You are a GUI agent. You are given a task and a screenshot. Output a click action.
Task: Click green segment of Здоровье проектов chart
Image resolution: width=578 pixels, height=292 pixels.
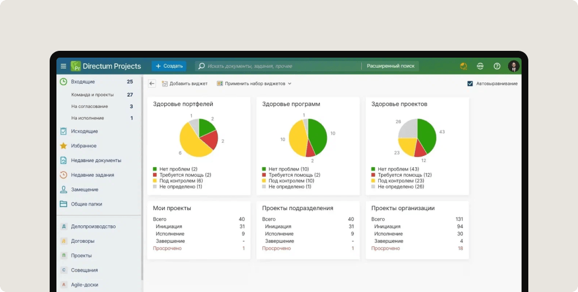pyautogui.click(x=427, y=136)
